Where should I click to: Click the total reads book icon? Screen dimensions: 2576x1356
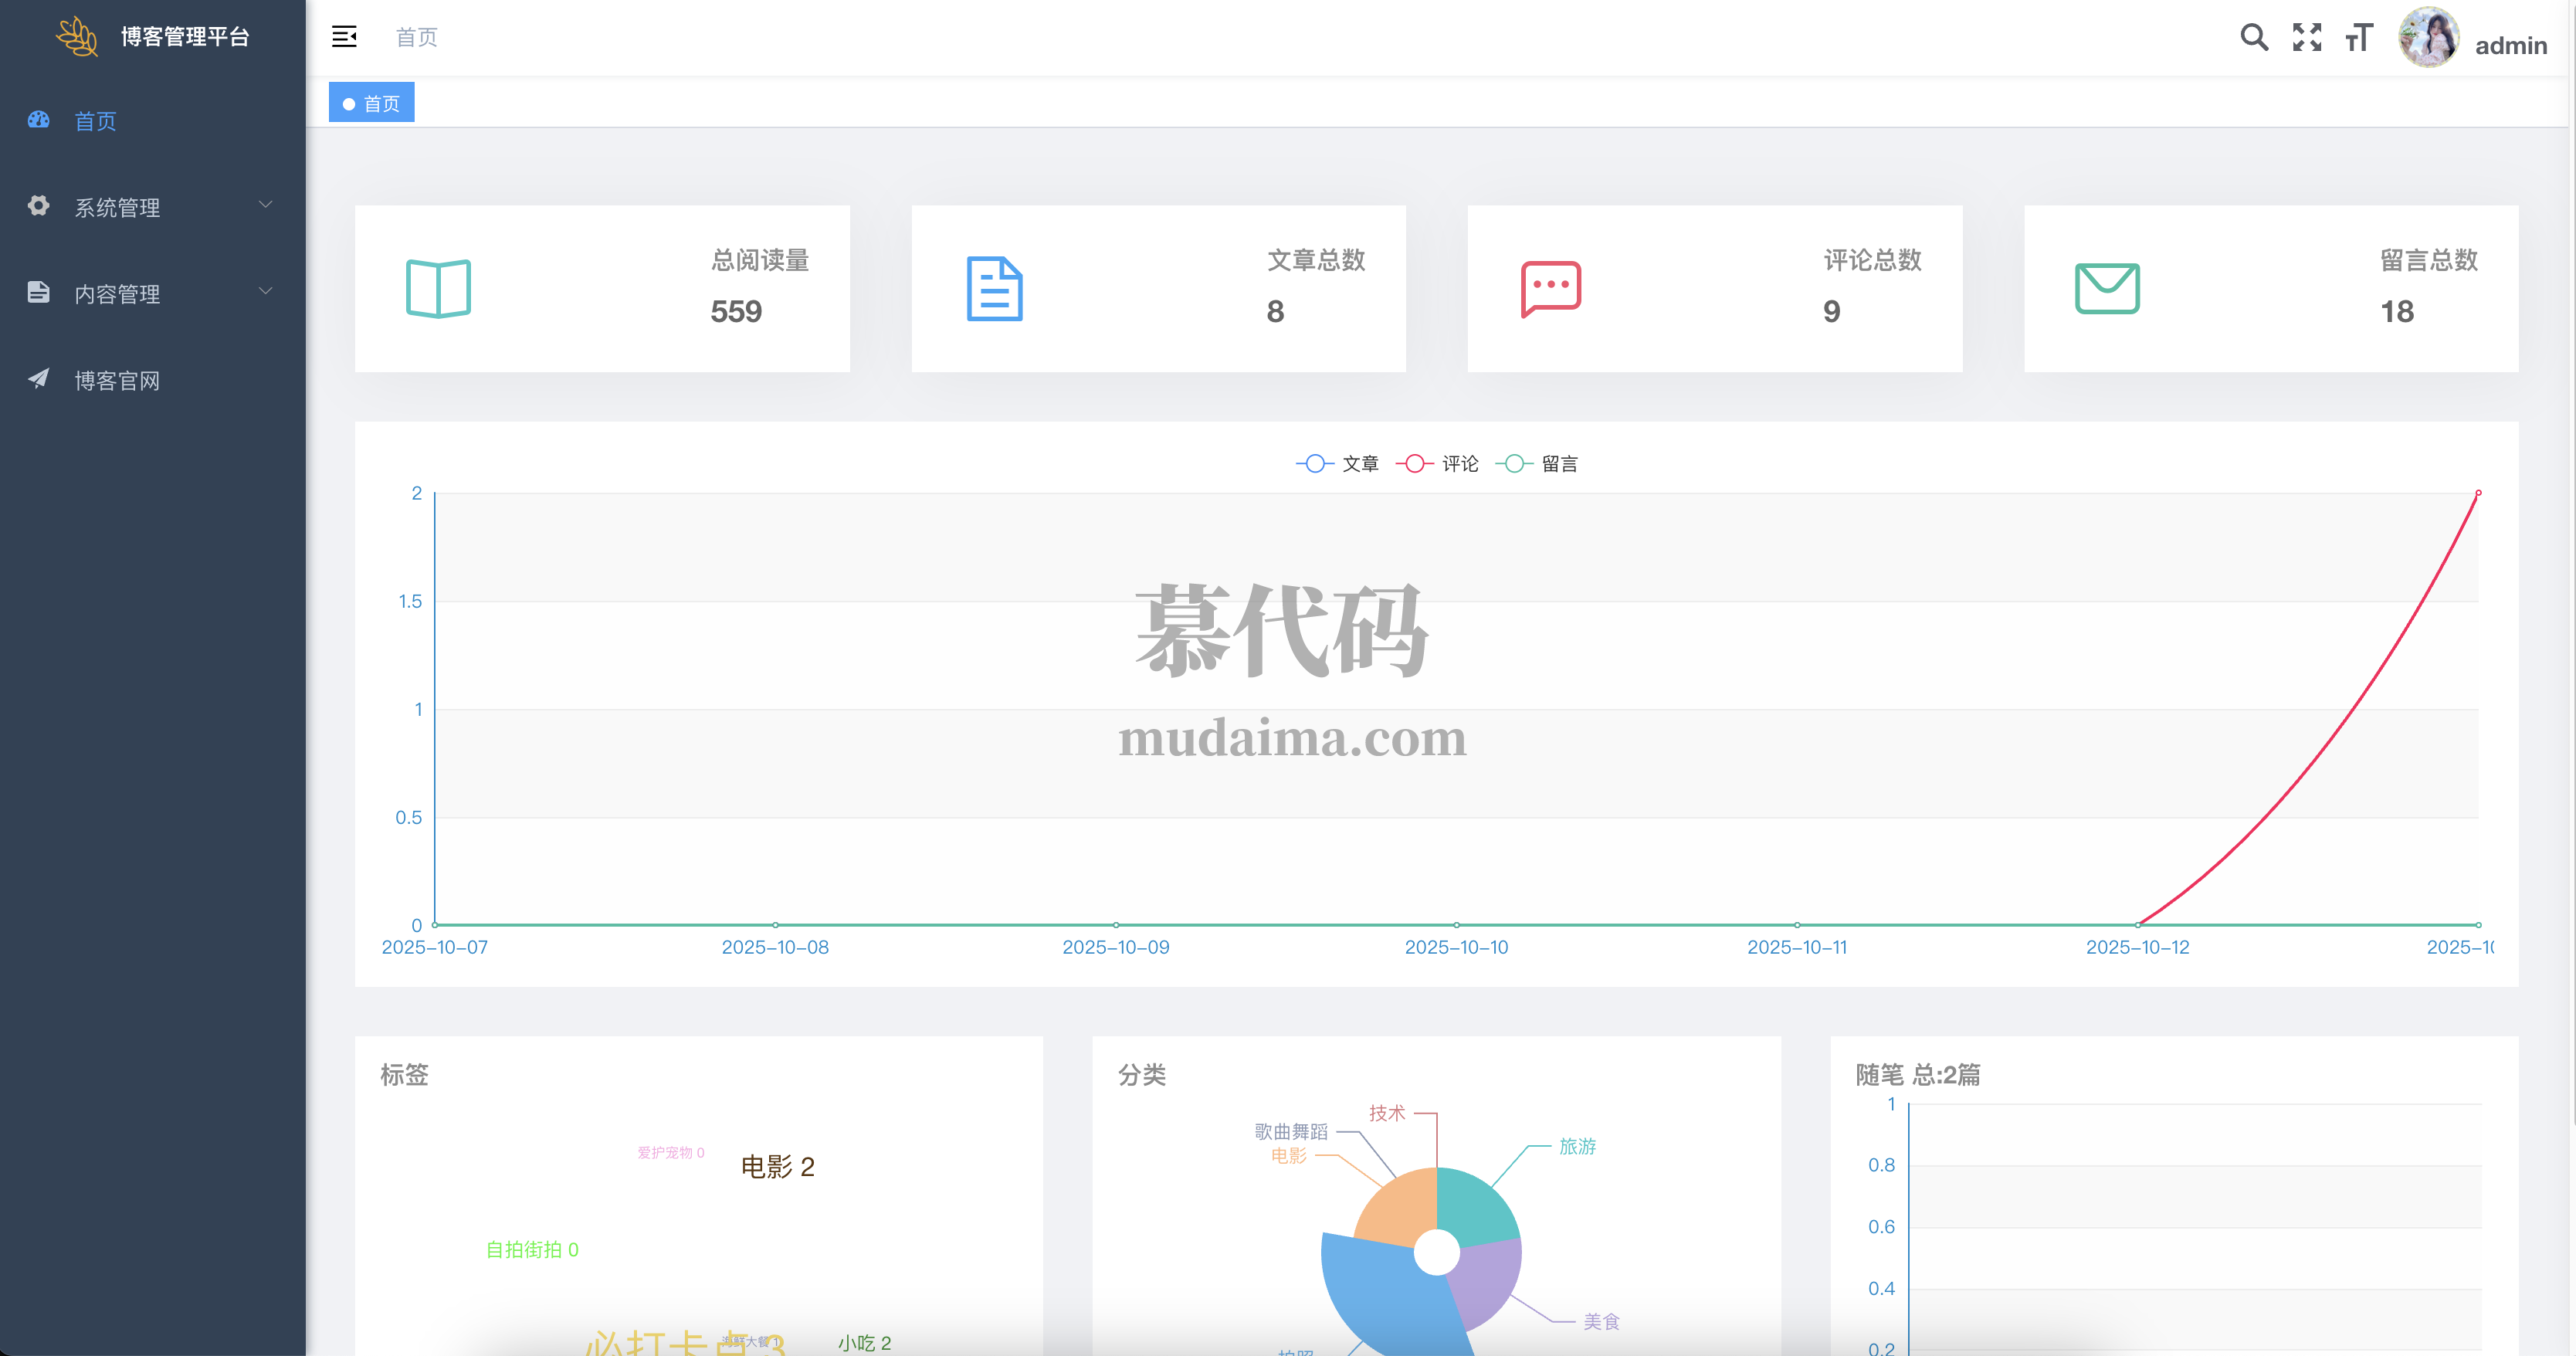coord(438,289)
